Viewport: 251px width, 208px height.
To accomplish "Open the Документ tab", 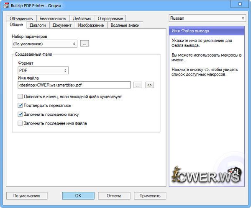I will 62,25.
